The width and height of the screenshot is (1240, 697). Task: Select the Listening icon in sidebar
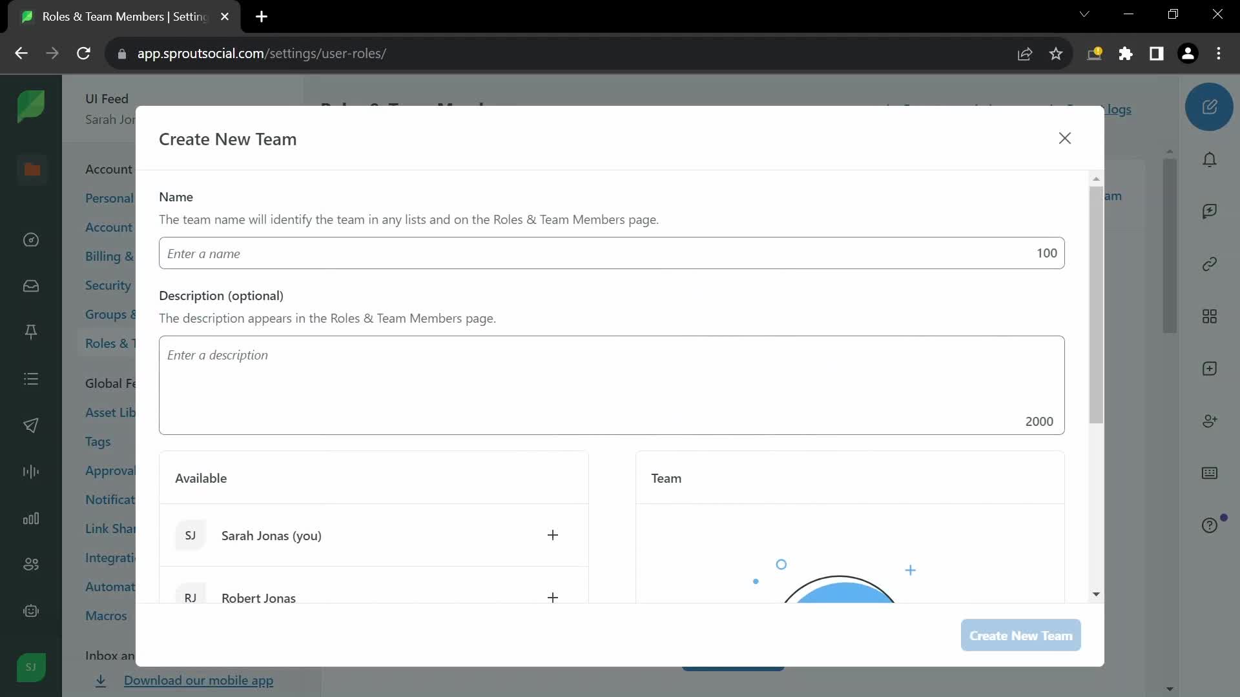coord(30,473)
